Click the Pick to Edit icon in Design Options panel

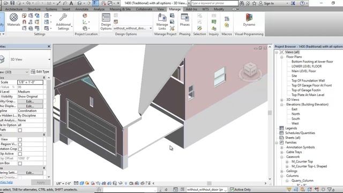(x=116, y=22)
